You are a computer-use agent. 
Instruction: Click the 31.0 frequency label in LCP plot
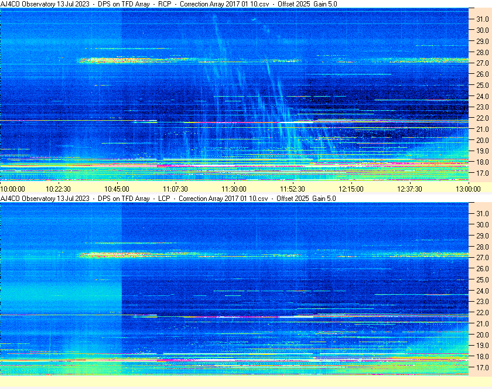(483, 213)
